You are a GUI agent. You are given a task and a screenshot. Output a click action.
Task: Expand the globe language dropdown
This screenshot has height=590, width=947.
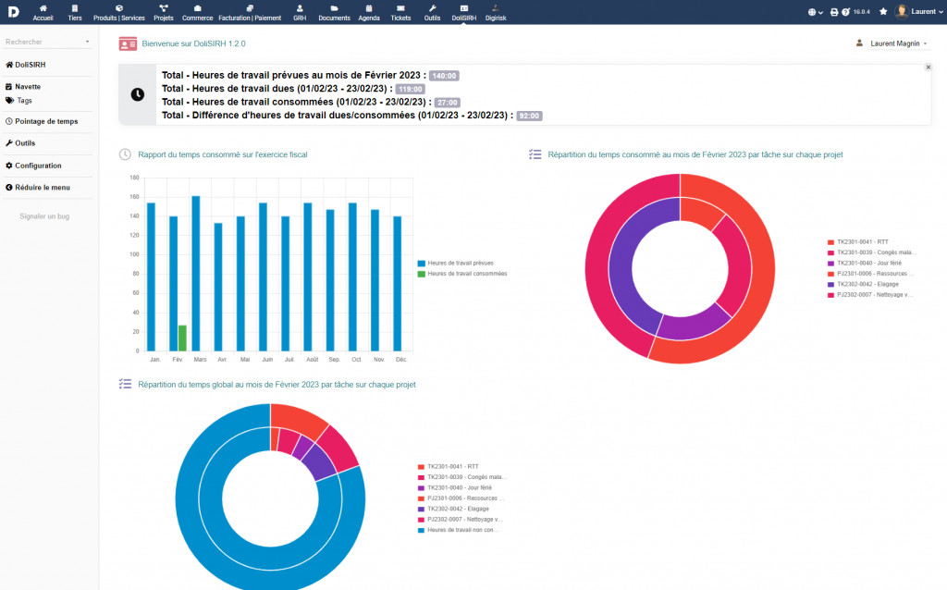816,12
